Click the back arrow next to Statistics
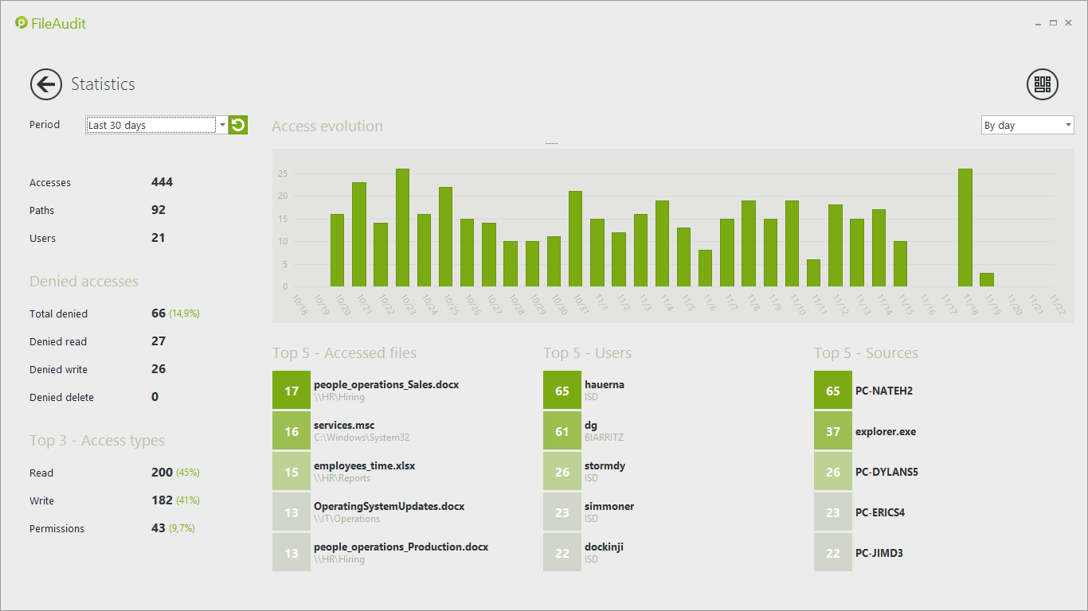The image size is (1088, 611). click(46, 84)
